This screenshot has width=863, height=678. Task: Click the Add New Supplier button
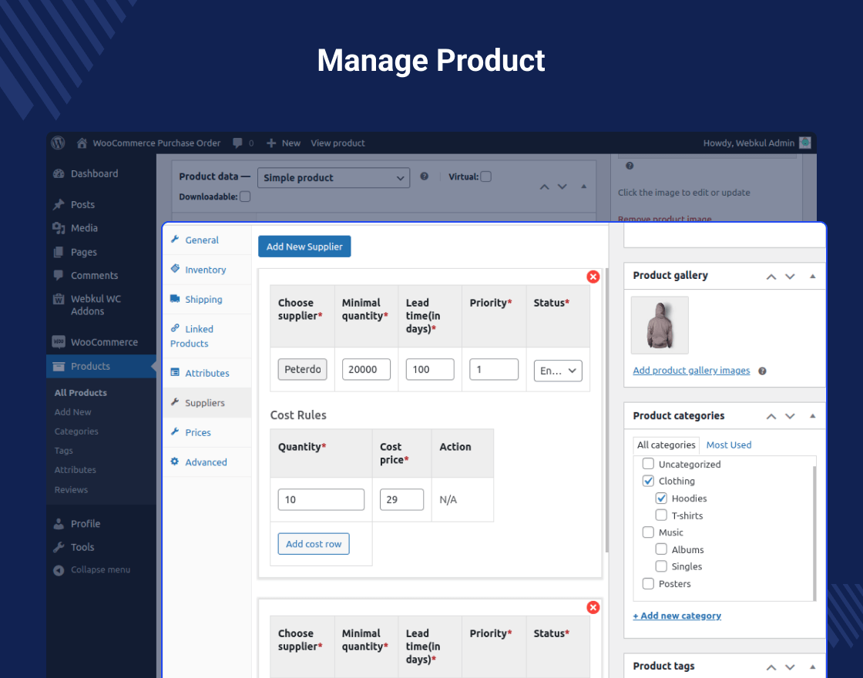coord(304,246)
